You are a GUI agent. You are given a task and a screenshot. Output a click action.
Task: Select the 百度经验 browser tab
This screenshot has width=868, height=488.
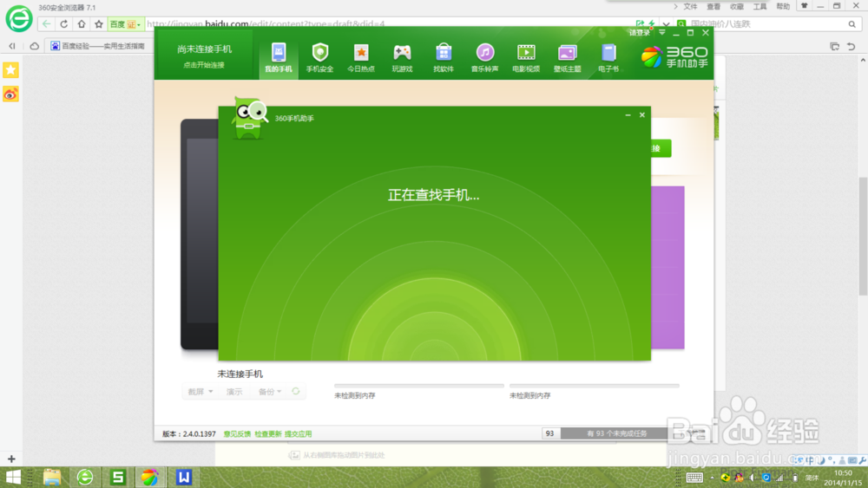tap(98, 46)
